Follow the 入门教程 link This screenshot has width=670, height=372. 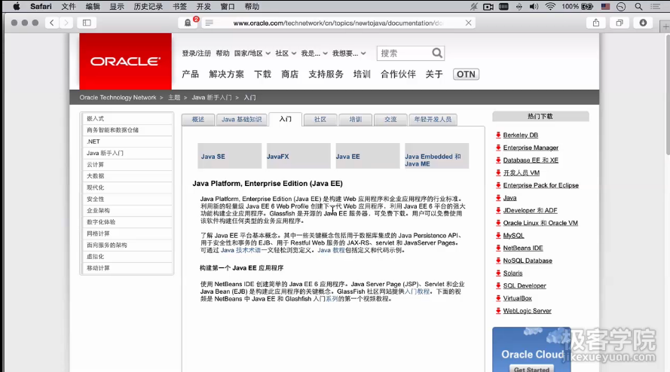coord(417,291)
